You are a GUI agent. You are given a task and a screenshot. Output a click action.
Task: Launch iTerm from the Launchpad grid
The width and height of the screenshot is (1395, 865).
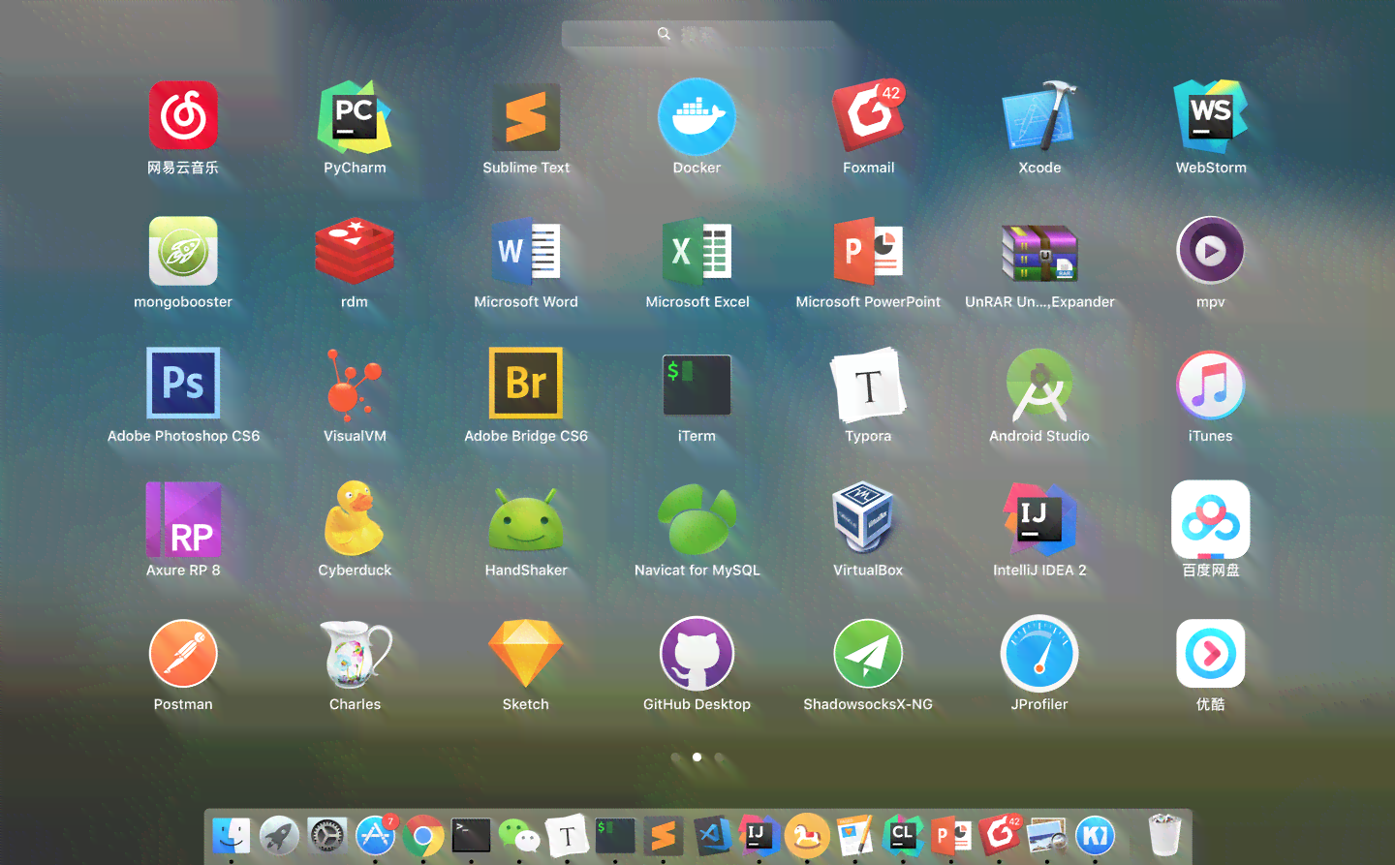pos(697,385)
